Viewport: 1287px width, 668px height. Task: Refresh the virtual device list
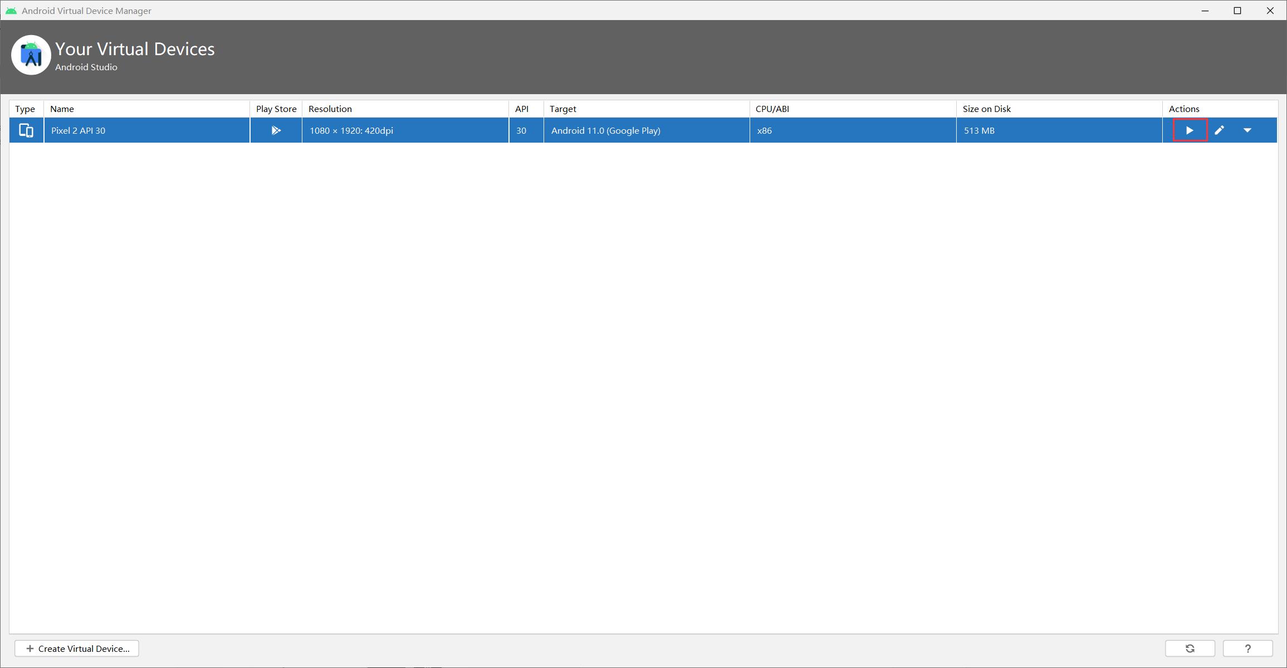[1190, 649]
